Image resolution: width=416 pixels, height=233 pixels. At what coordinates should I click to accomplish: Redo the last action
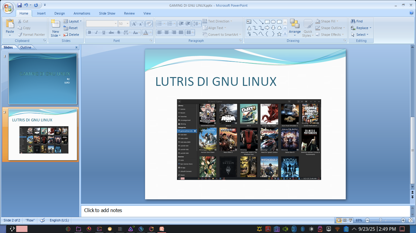(x=36, y=5)
